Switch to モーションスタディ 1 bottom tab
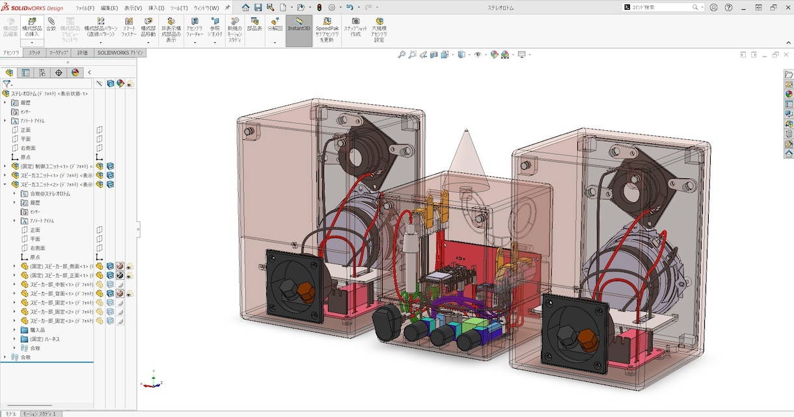The width and height of the screenshot is (794, 417). [42, 414]
